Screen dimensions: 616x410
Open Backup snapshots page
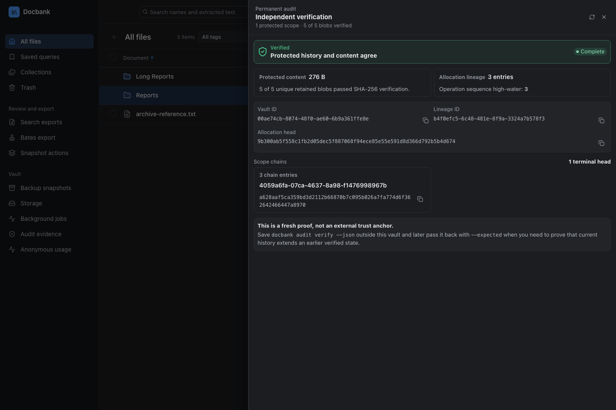[49, 188]
